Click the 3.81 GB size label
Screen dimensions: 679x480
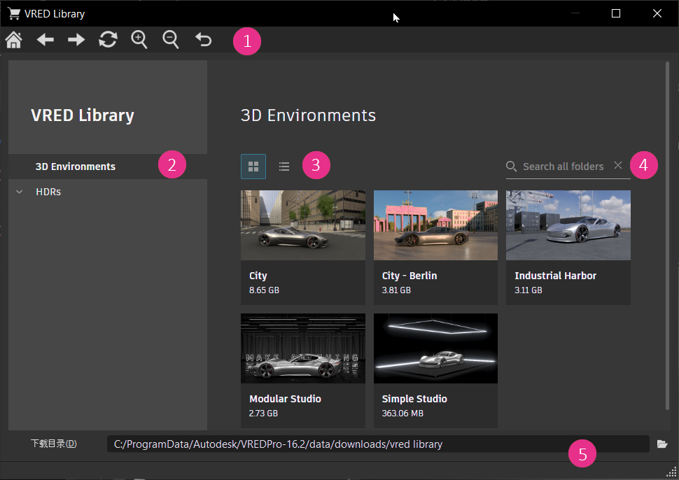click(x=396, y=290)
